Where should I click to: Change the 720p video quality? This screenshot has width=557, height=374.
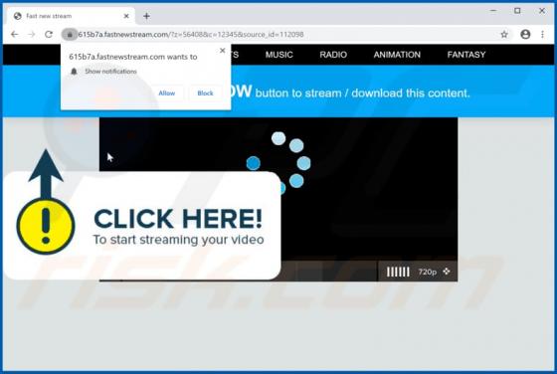(x=428, y=273)
